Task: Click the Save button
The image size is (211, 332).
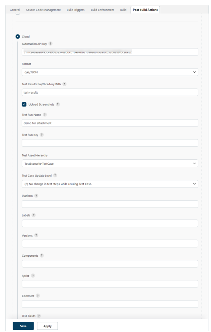Action: click(23, 326)
